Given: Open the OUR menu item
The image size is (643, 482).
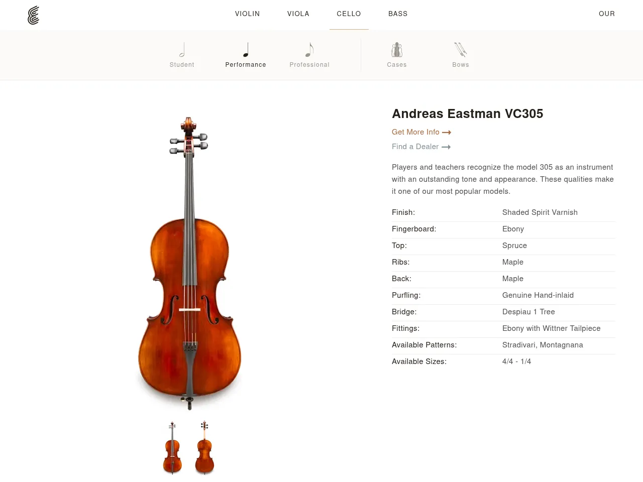Looking at the screenshot, I should pyautogui.click(x=607, y=14).
